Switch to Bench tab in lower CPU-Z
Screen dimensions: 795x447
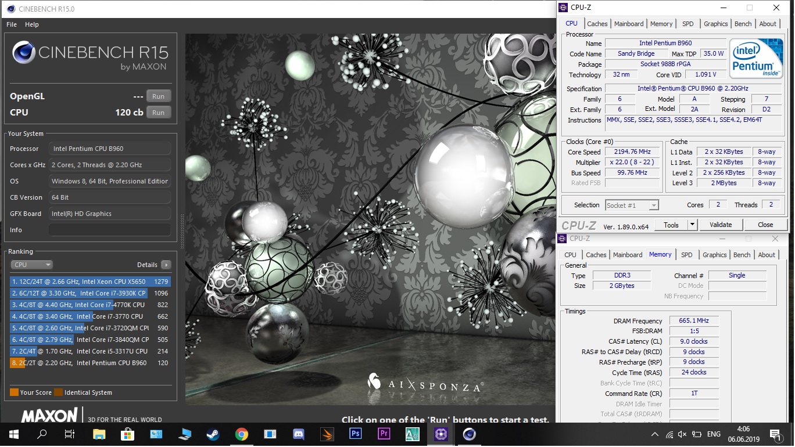(x=742, y=255)
